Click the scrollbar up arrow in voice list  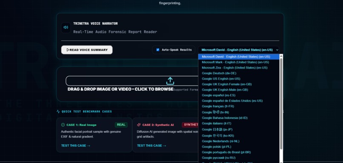click(281, 56)
